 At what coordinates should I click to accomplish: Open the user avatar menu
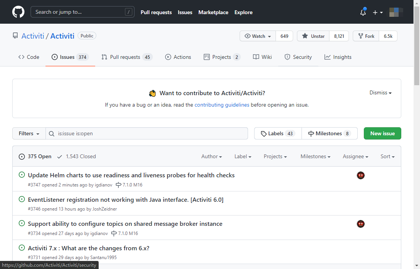tap(396, 12)
